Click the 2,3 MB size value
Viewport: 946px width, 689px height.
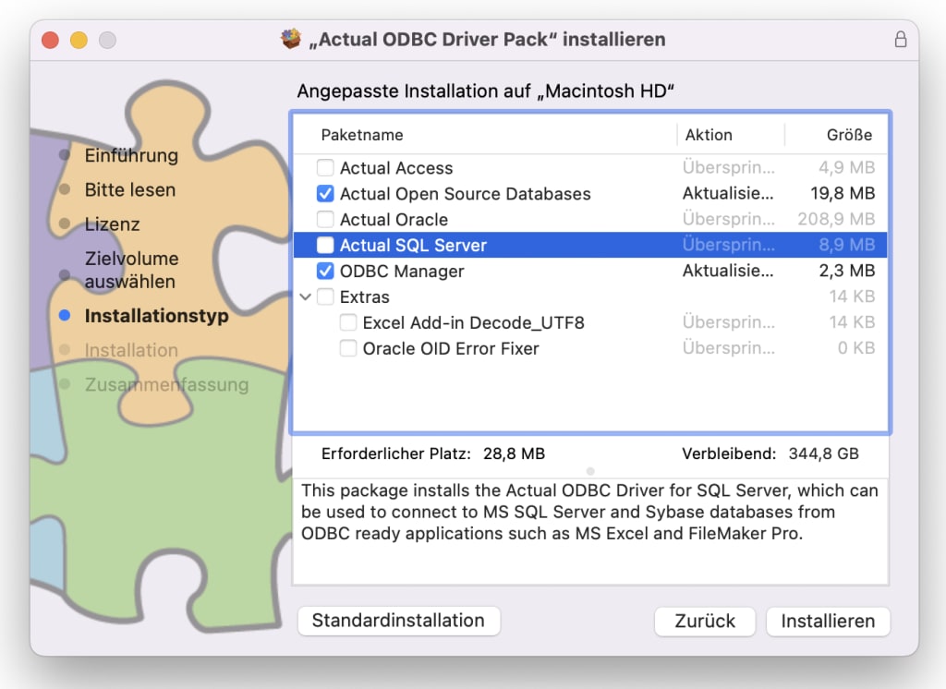coord(847,271)
